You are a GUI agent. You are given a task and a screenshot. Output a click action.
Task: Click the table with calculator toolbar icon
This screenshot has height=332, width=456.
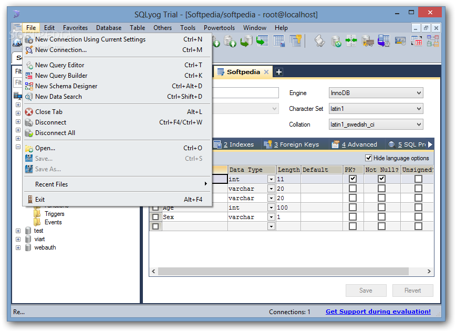[279, 41]
